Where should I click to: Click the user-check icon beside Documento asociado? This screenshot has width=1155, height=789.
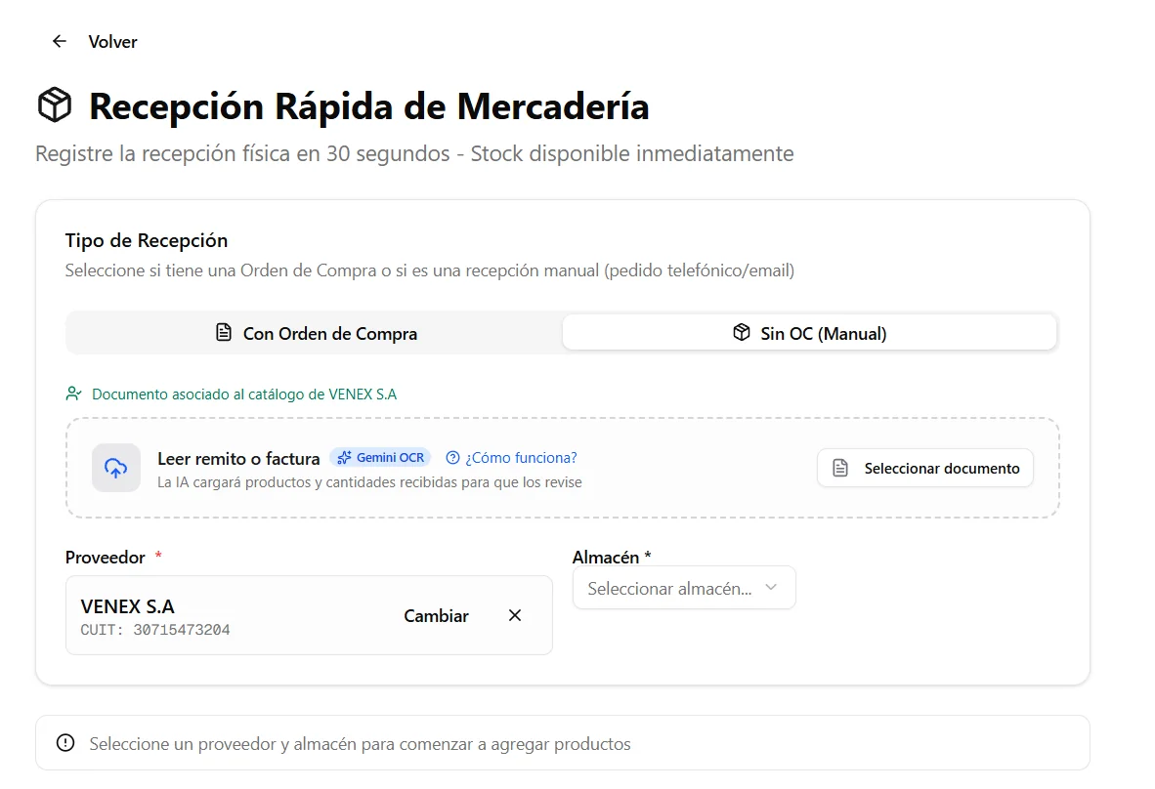(x=73, y=394)
